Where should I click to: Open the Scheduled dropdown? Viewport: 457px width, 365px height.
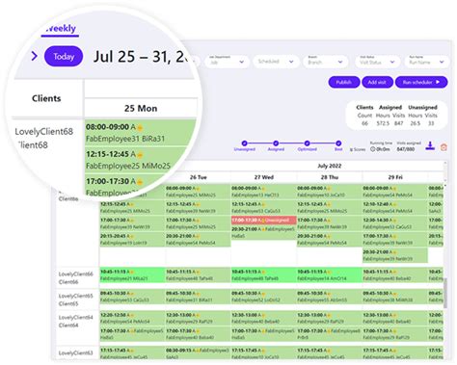pyautogui.click(x=276, y=62)
